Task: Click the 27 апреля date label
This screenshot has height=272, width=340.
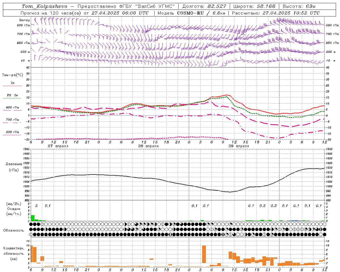Action: [x=58, y=146]
